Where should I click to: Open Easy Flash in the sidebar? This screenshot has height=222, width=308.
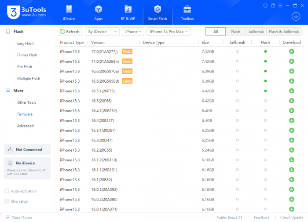click(26, 44)
